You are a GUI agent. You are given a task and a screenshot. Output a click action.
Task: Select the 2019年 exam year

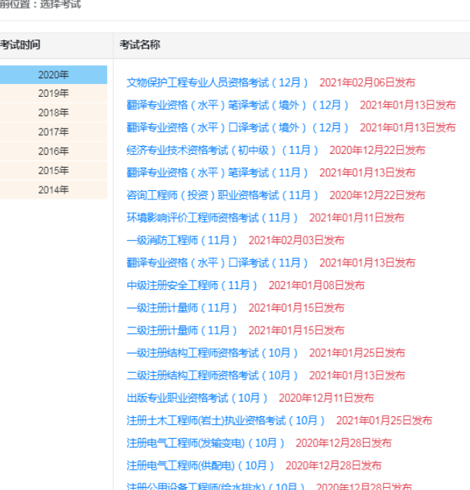(54, 93)
